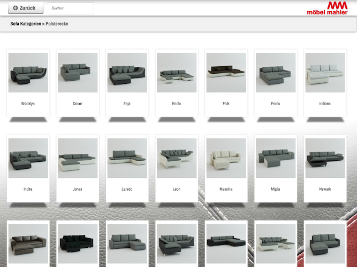Select the Falk name label
Screen dimensions: 357x267
[x=226, y=104]
